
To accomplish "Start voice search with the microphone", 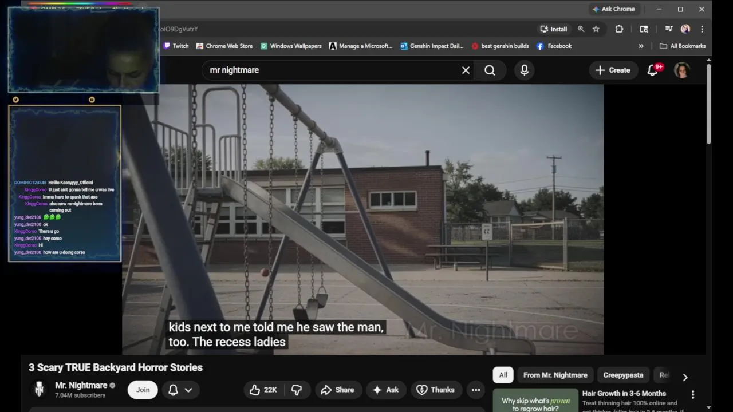I will tap(524, 70).
